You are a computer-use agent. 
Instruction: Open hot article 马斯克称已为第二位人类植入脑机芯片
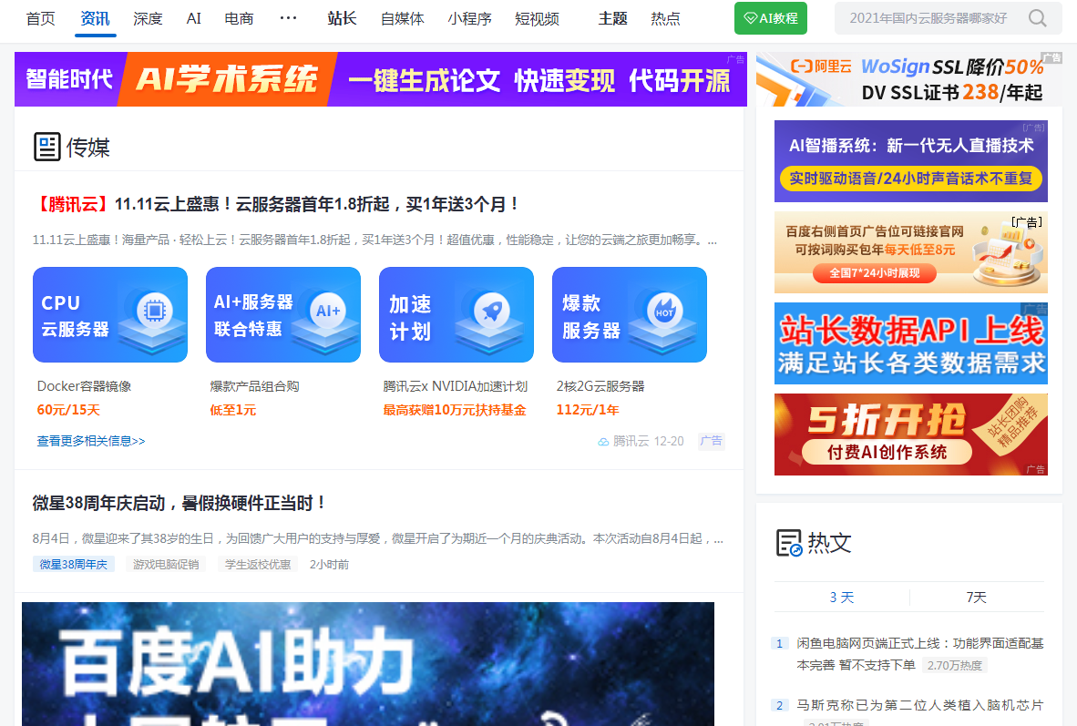pos(919,705)
